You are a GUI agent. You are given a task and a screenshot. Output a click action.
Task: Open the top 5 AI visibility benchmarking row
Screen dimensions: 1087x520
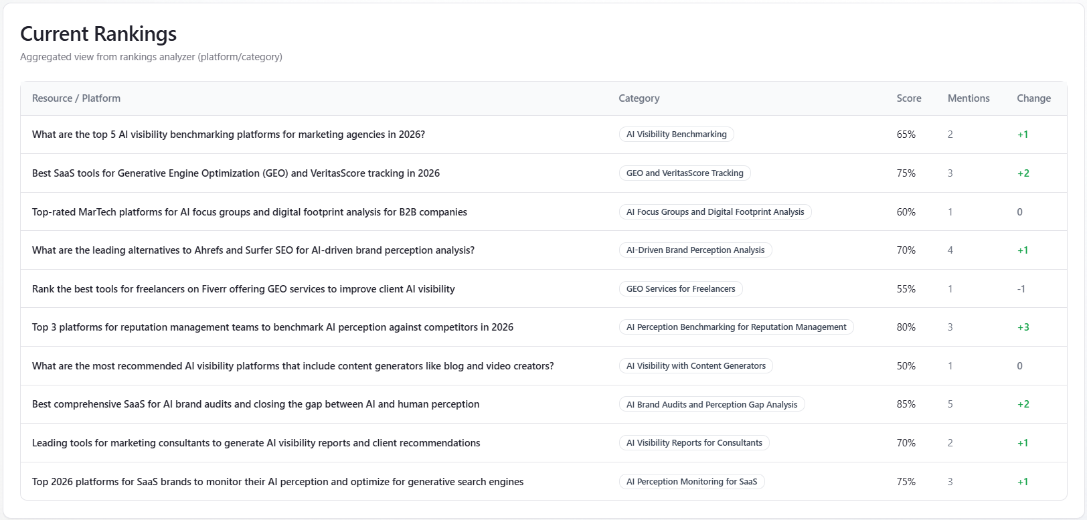[228, 135]
